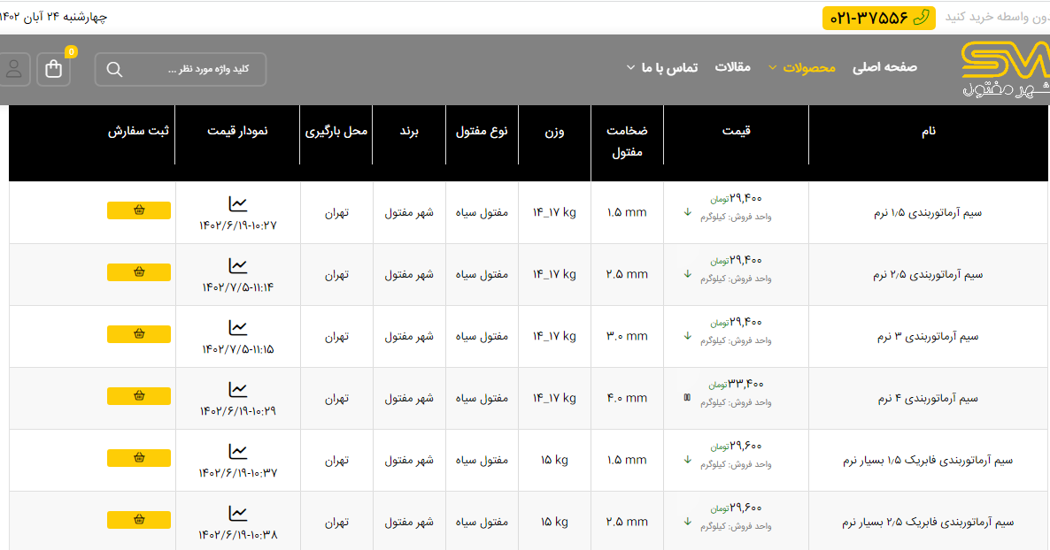Open price chart for سیم آرماتوربندی ۴ نرم
The height and width of the screenshot is (550, 1050).
[237, 390]
